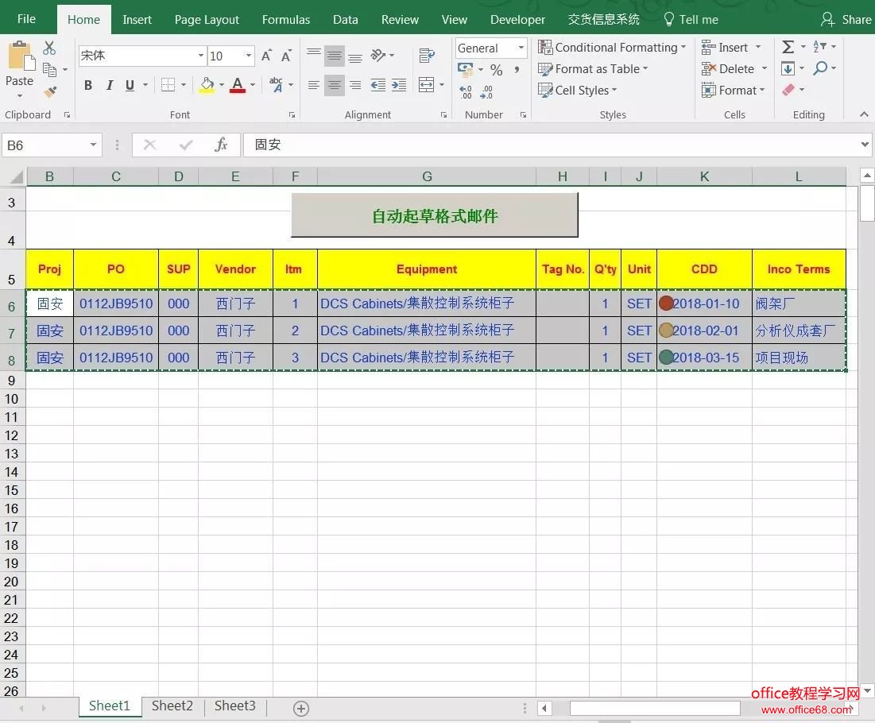Expand the General number format dropdown

point(521,48)
